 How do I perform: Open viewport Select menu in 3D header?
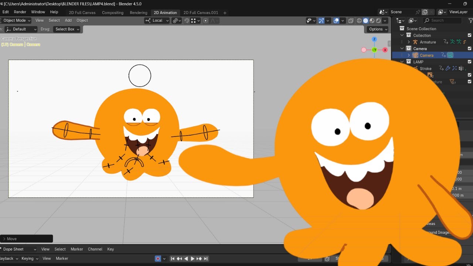coord(54,20)
